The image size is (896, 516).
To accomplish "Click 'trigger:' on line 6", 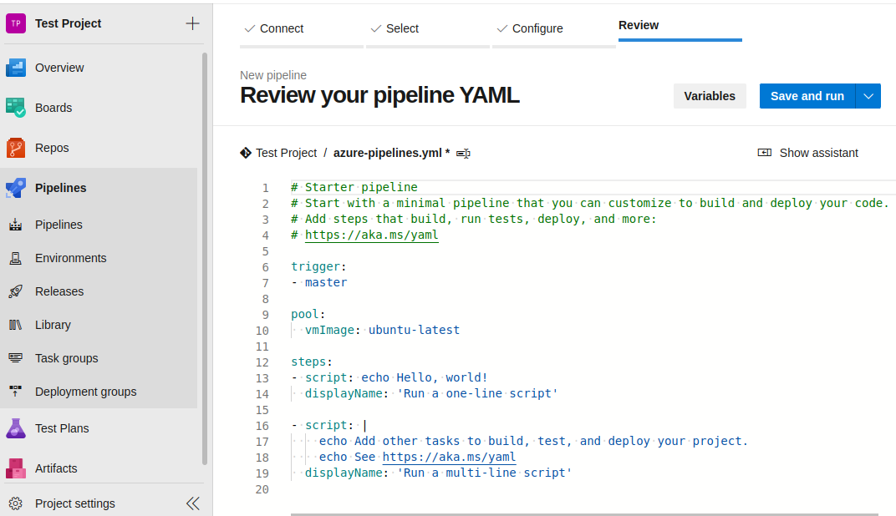I will click(x=318, y=266).
